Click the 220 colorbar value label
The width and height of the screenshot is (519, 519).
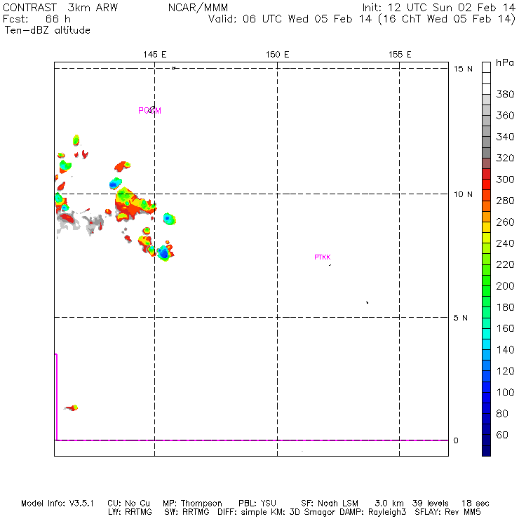(x=505, y=264)
